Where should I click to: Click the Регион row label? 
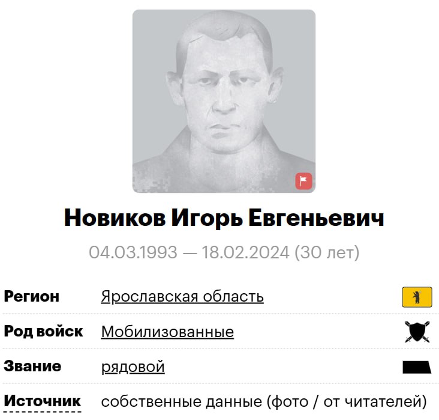[x=32, y=297]
